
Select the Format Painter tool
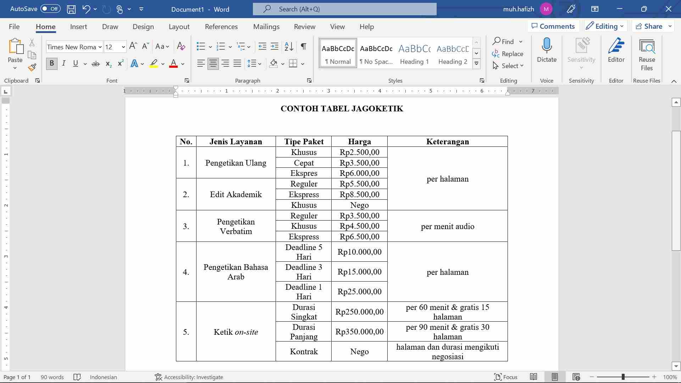click(32, 67)
